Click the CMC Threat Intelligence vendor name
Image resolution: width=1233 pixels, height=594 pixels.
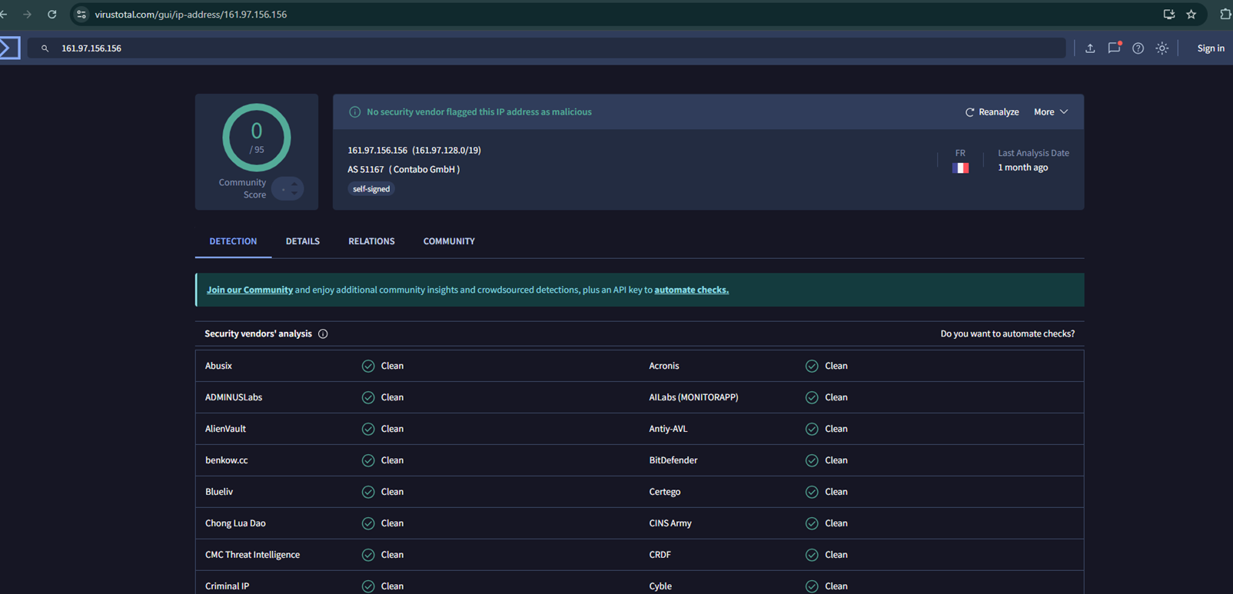point(252,555)
